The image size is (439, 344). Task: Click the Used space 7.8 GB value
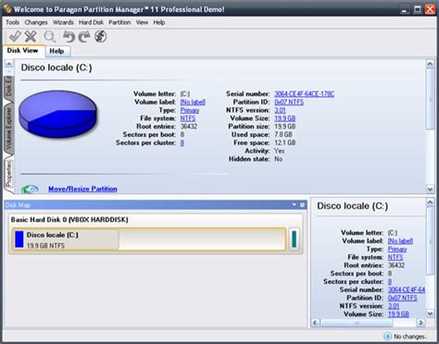(x=283, y=135)
